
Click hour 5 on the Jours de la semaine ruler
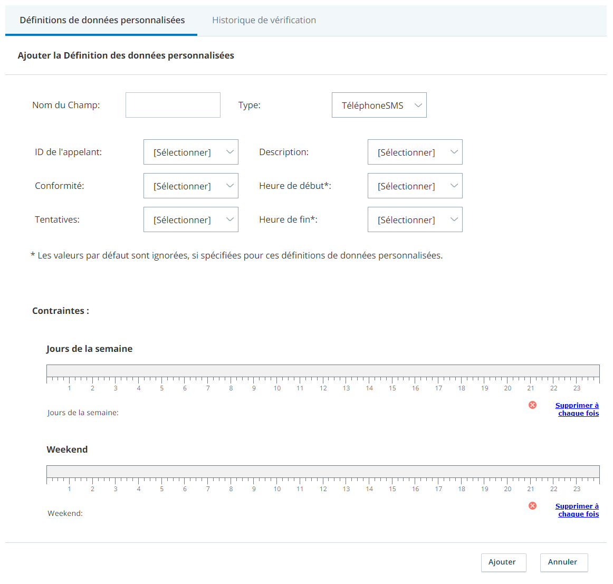click(161, 388)
